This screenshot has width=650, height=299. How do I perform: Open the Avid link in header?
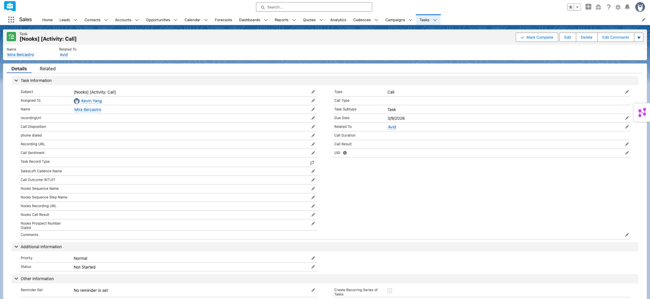click(x=64, y=55)
